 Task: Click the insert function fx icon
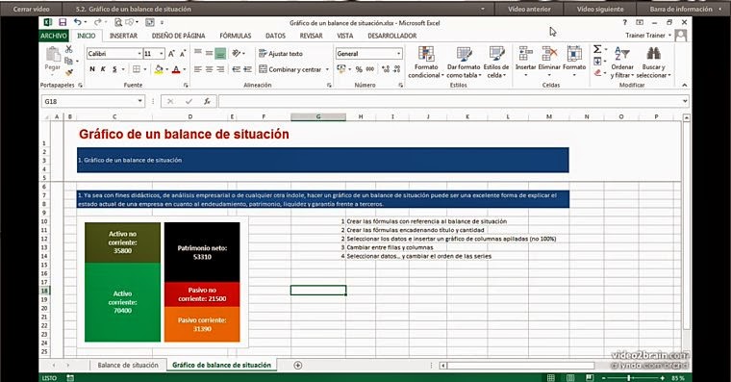(207, 101)
